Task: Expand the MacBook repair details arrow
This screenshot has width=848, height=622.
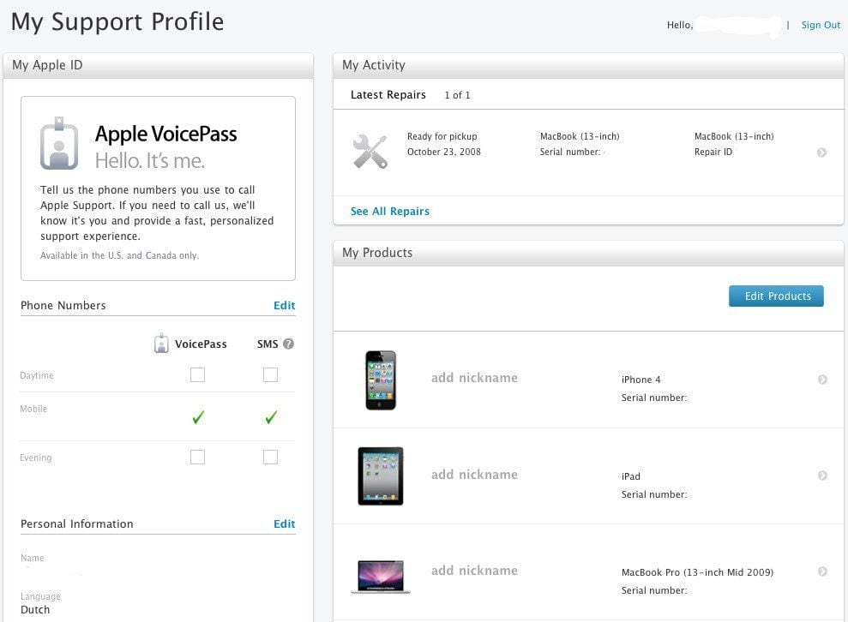Action: coord(821,153)
